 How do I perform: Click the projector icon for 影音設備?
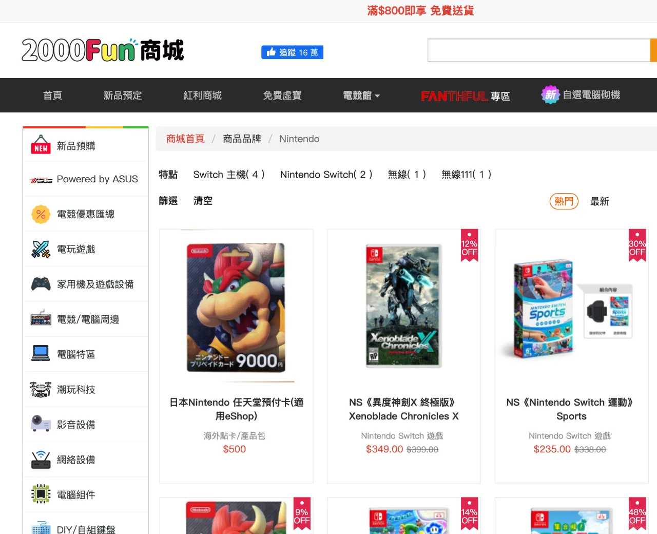tap(41, 424)
